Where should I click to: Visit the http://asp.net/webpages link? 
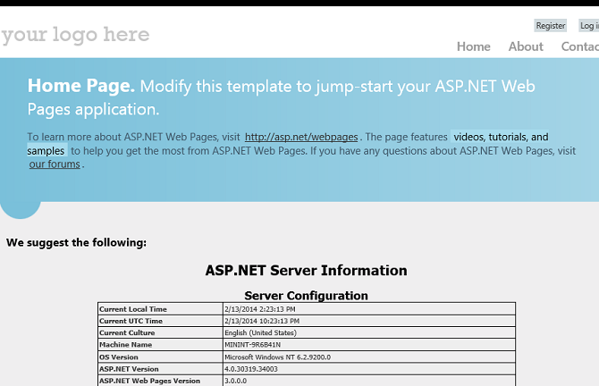pos(302,138)
